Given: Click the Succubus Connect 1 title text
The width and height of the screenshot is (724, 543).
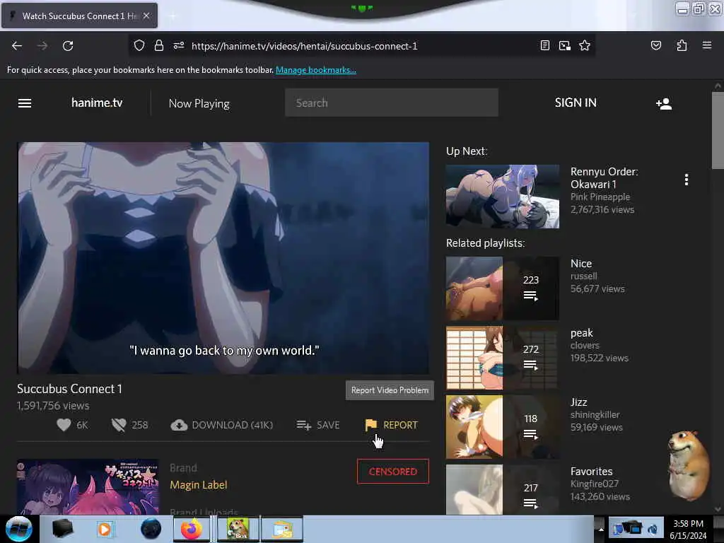Looking at the screenshot, I should click(x=70, y=389).
